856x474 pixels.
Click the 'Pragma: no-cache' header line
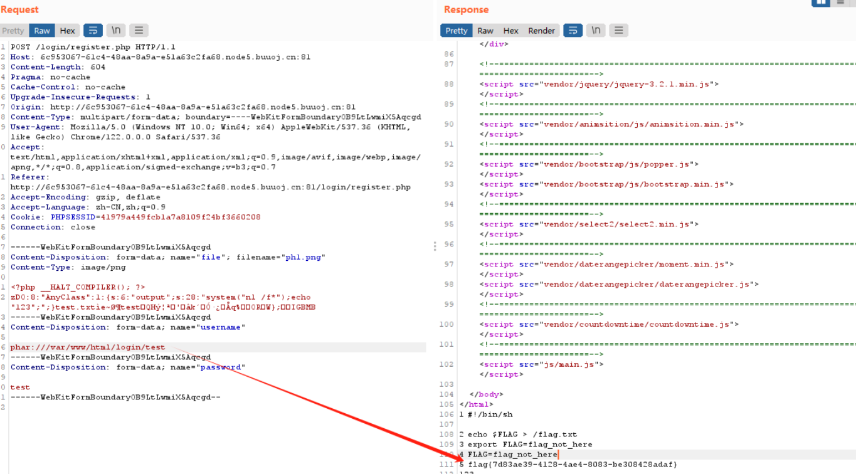pyautogui.click(x=50, y=77)
